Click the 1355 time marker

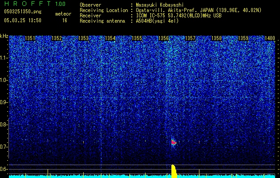click(137, 38)
